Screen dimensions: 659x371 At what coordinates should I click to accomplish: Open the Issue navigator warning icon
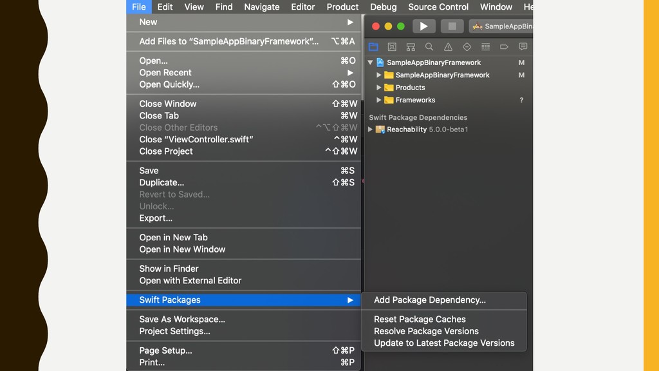point(448,46)
